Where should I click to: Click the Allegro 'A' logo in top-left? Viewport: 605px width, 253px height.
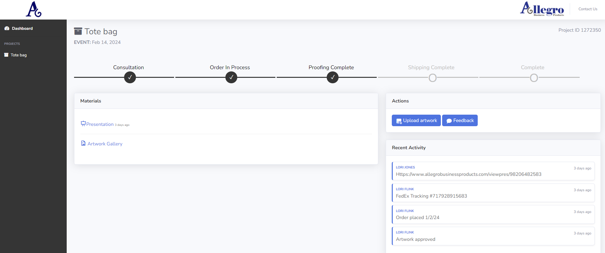pyautogui.click(x=33, y=9)
